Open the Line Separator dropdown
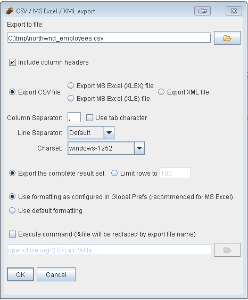The height and width of the screenshot is (300, 248). point(91,132)
